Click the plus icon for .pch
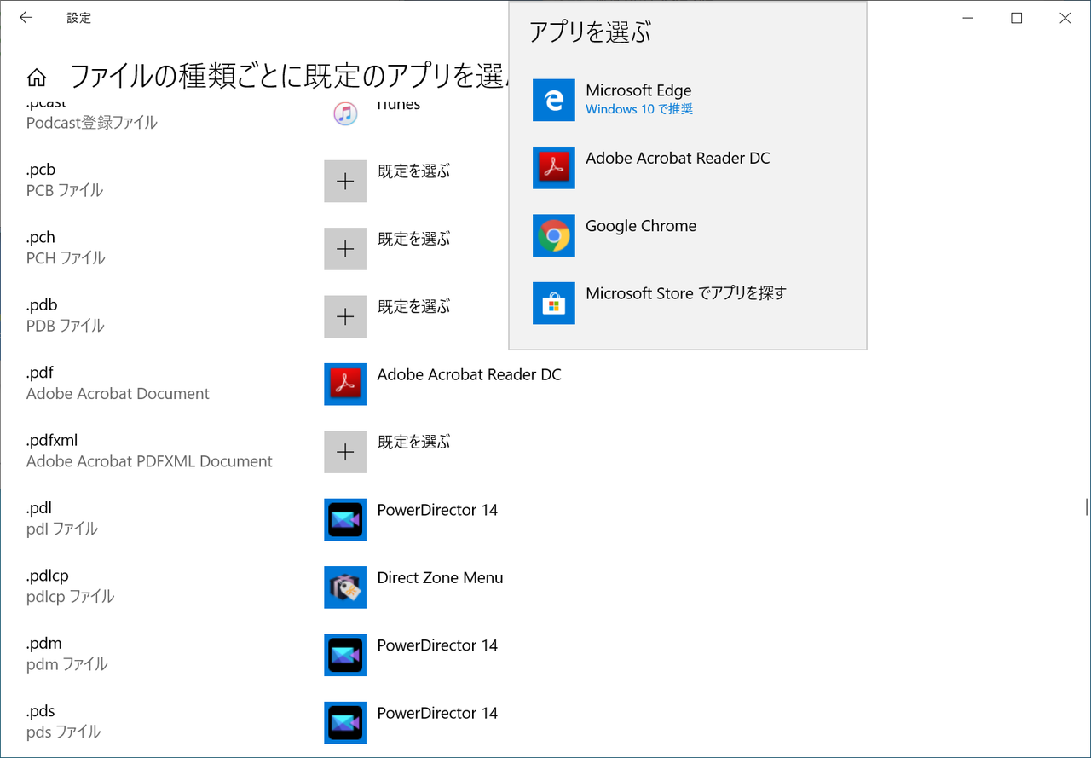The image size is (1091, 758). (345, 249)
